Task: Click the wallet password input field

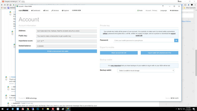Action: tap(144, 40)
